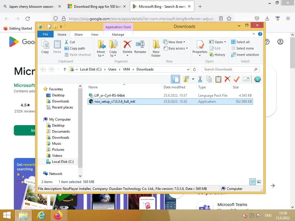
Task: Click the shell globe toolbar icon
Action: tap(257, 79)
